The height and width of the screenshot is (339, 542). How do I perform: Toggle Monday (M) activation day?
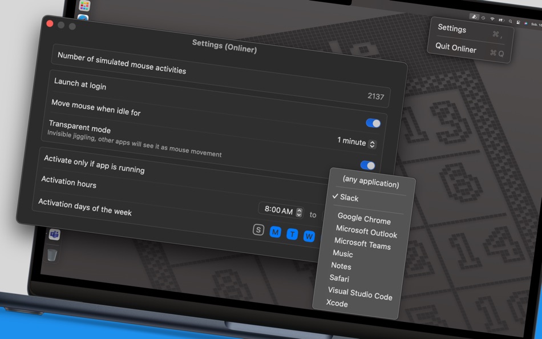[275, 232]
